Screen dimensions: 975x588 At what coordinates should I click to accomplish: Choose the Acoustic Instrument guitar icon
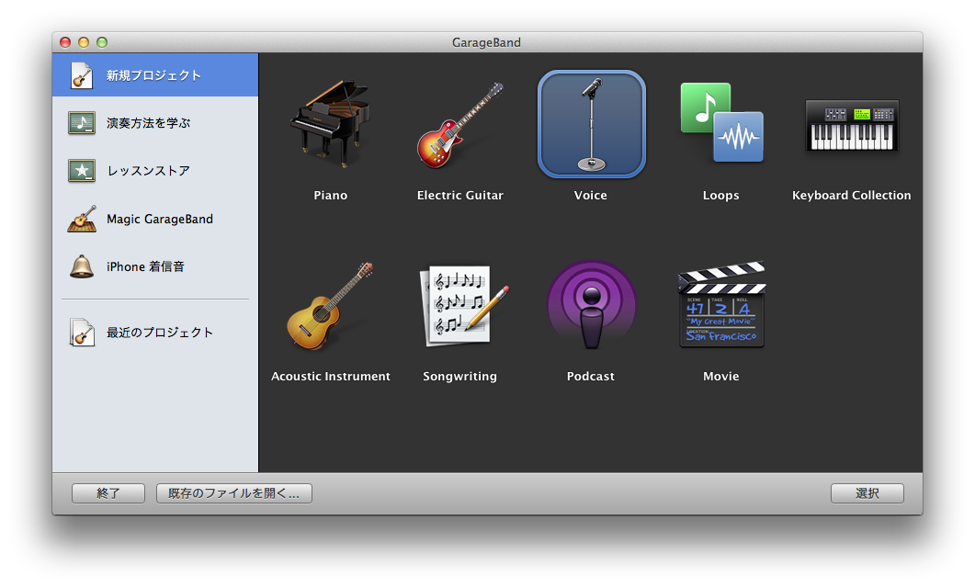tap(330, 305)
